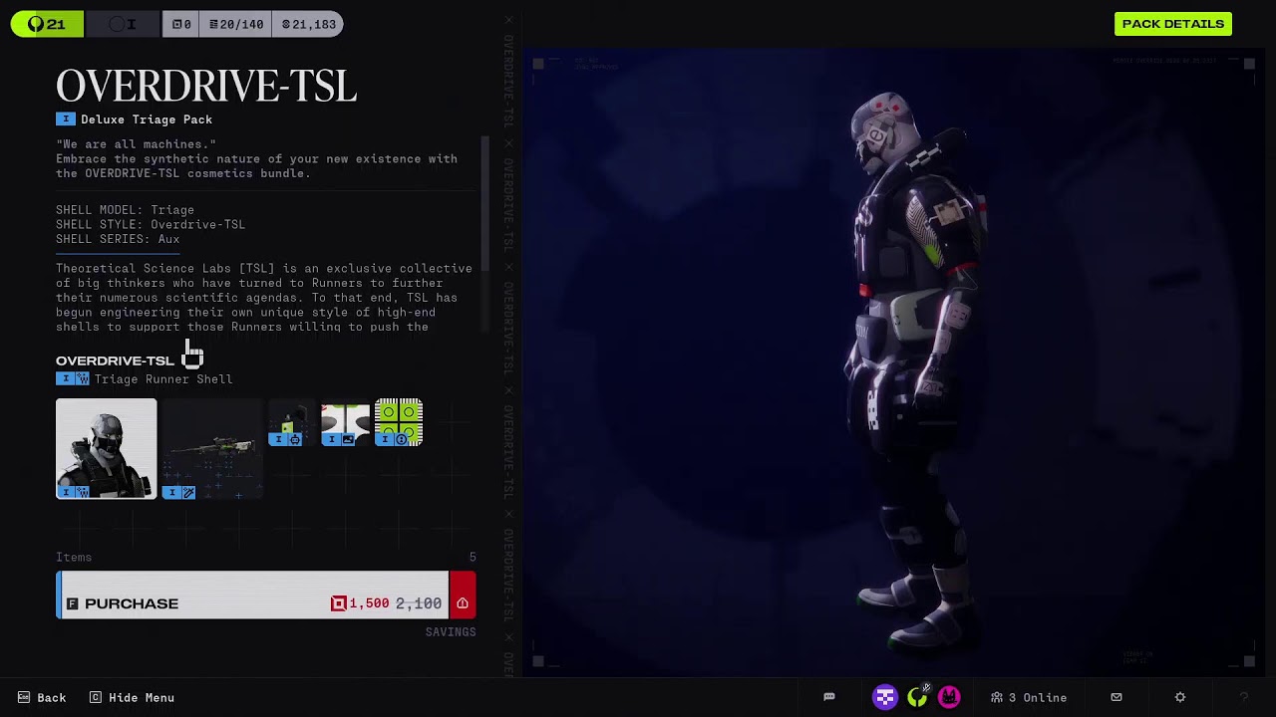
Task: Select the green weapon charm item
Action: (x=292, y=422)
